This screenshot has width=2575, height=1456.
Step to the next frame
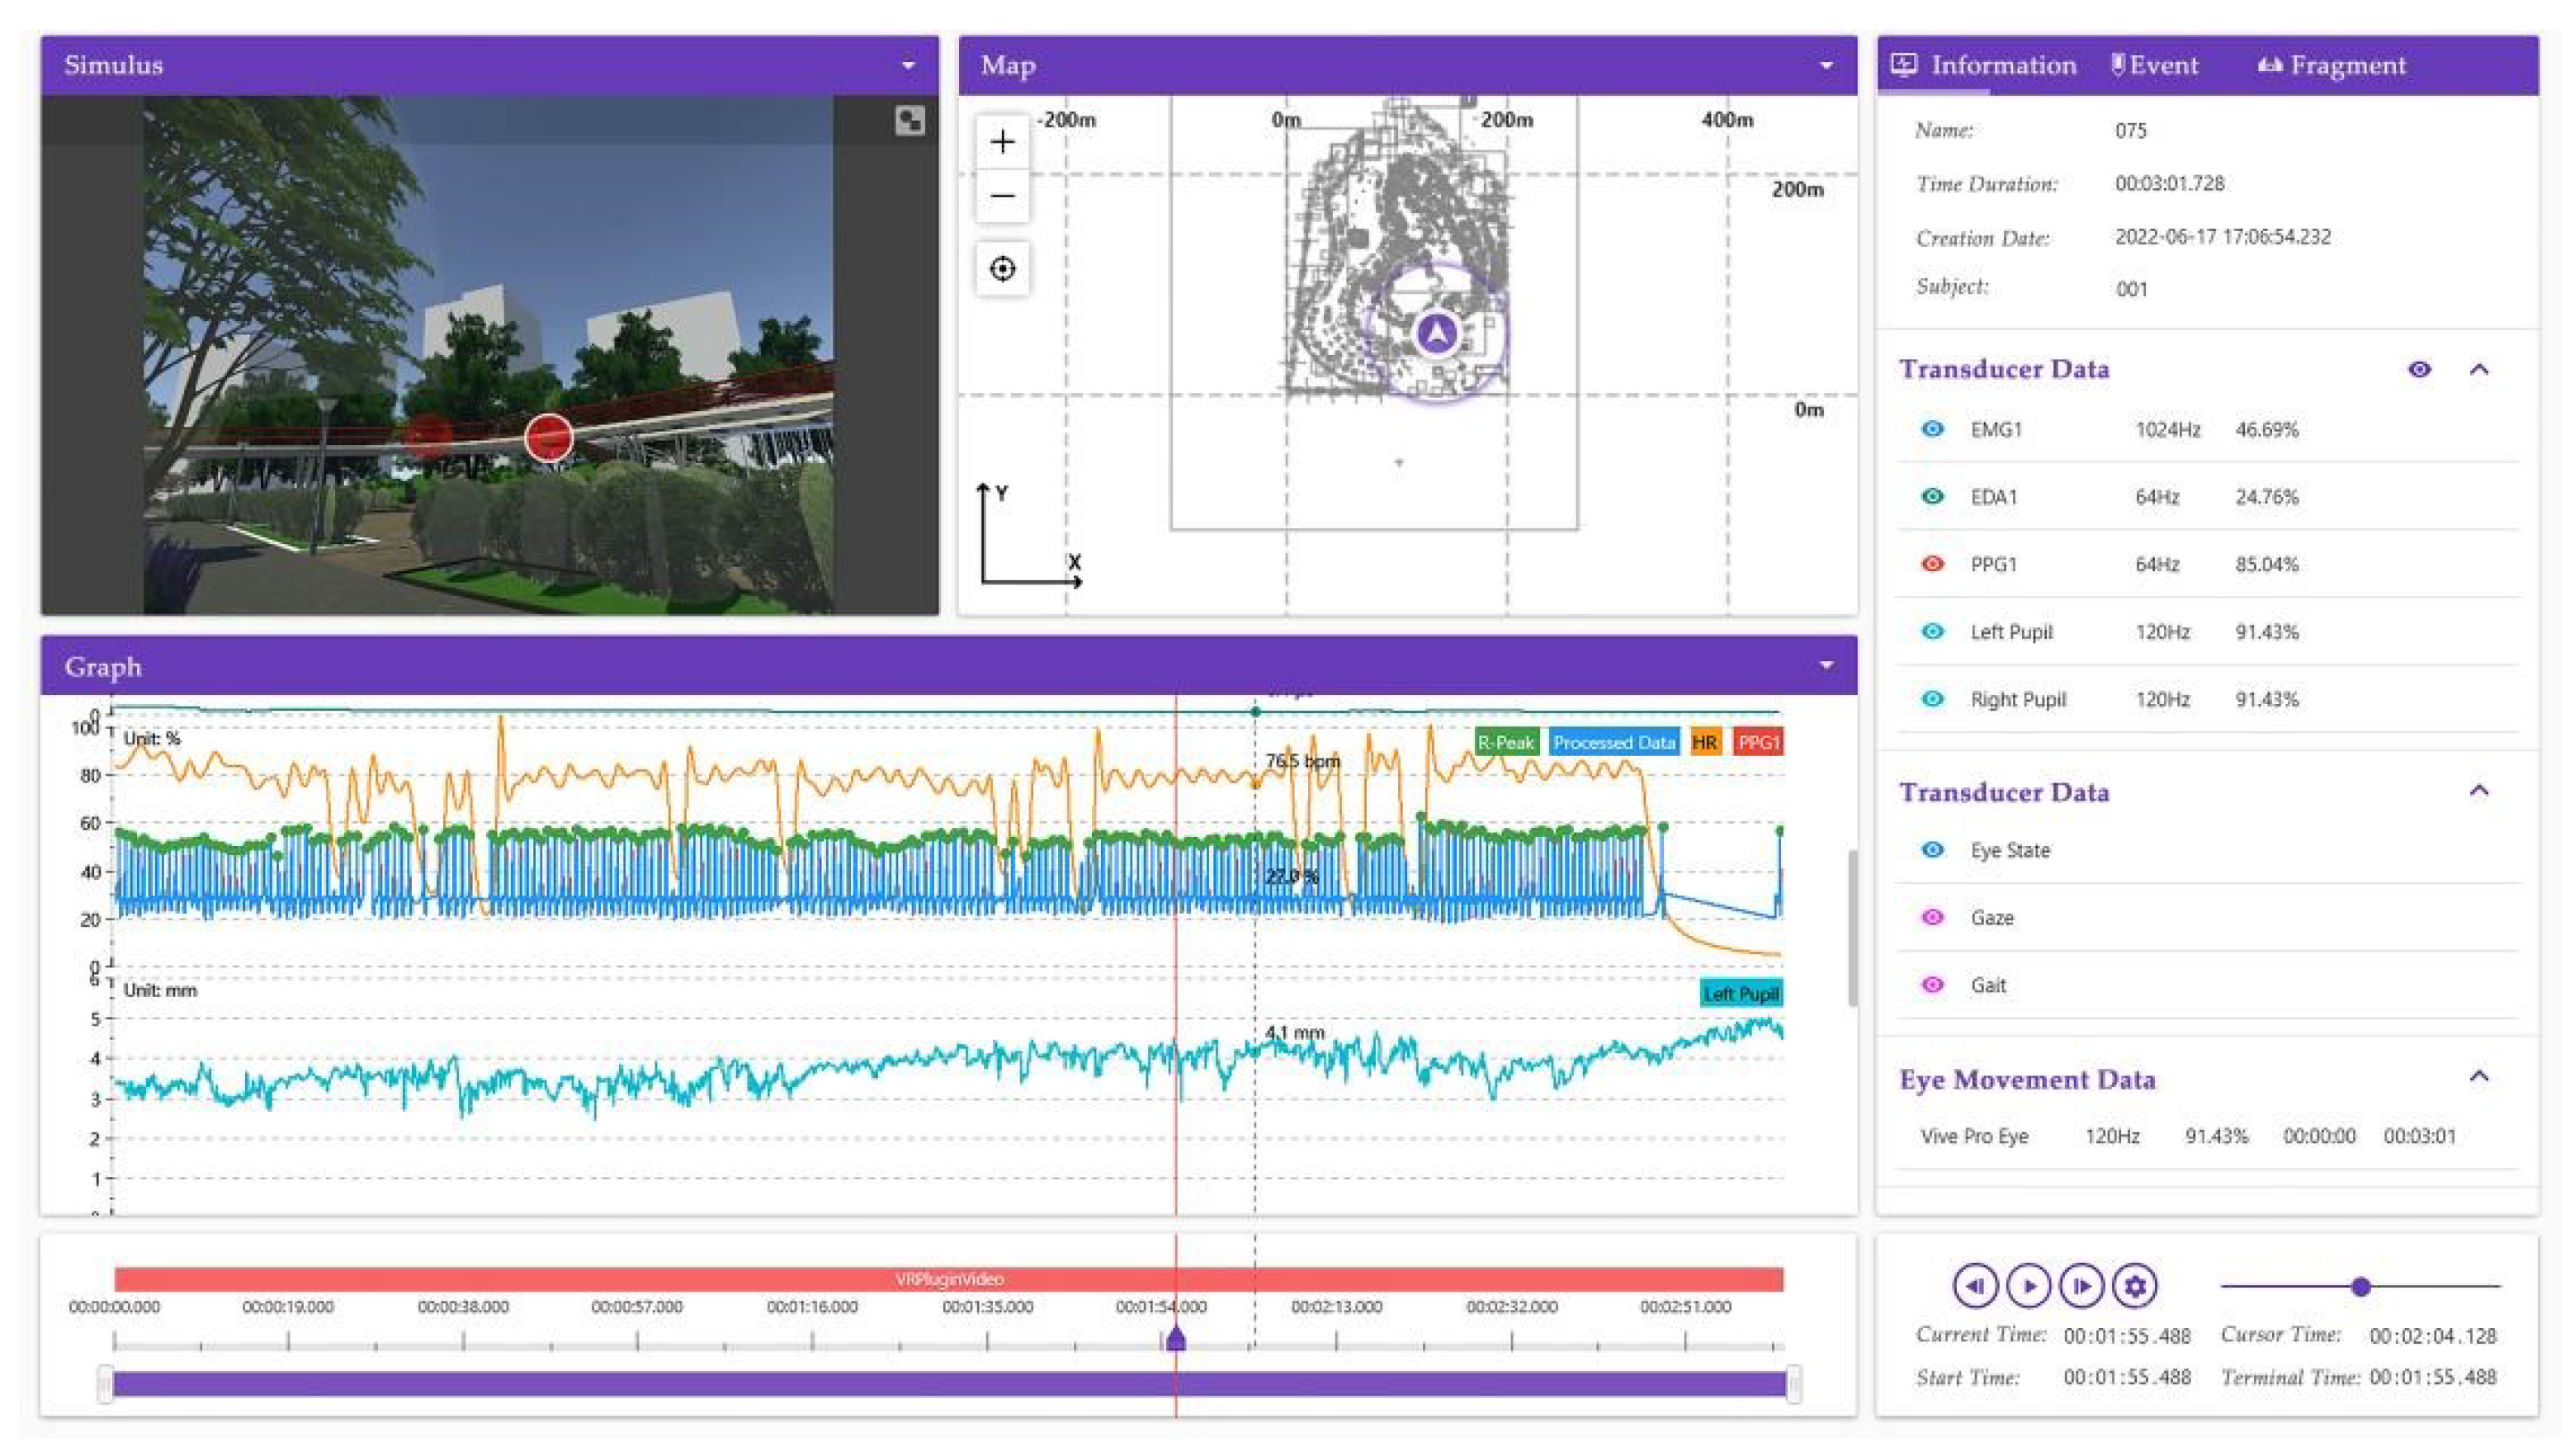[2081, 1286]
